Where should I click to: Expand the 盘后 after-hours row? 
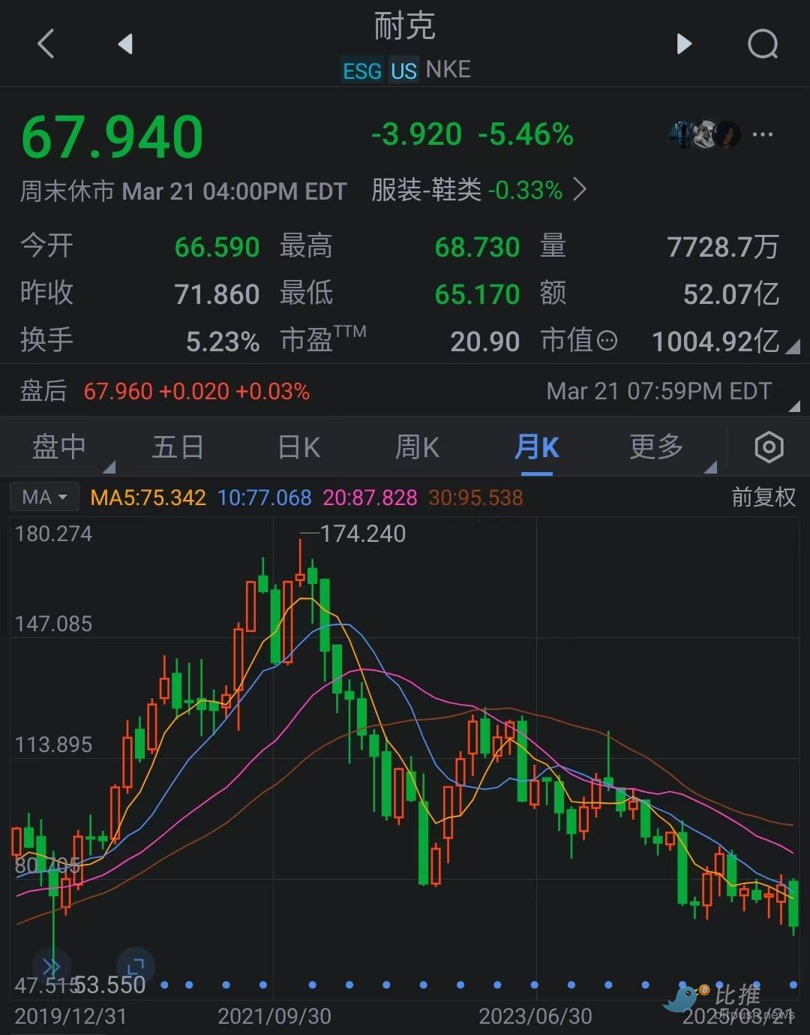click(793, 405)
